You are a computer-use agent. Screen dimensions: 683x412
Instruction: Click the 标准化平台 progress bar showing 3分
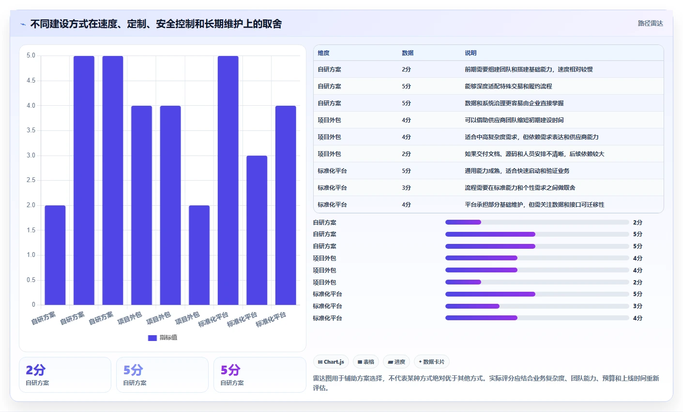(x=537, y=306)
